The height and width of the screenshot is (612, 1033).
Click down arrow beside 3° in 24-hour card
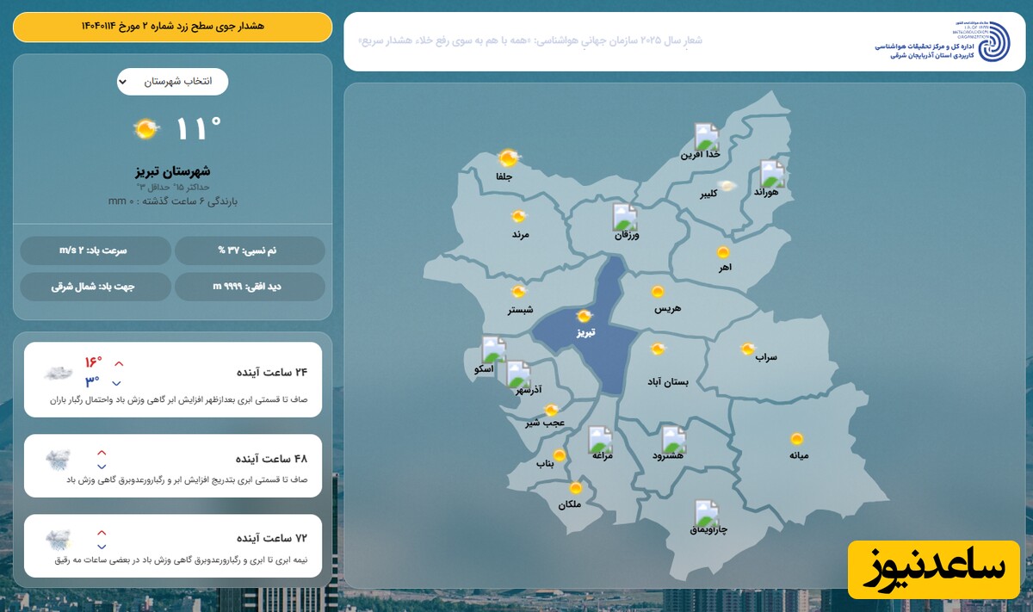(117, 383)
